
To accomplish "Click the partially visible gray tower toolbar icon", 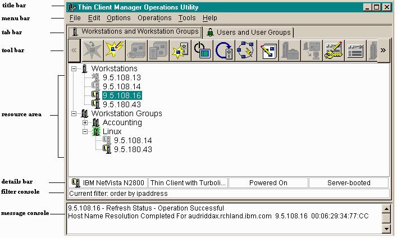I will (x=373, y=50).
